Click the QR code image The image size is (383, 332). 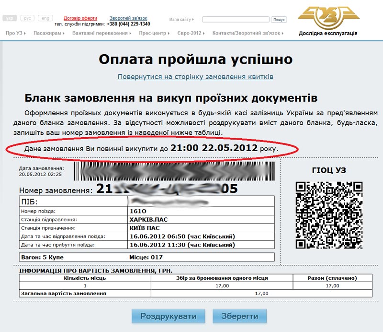[328, 214]
